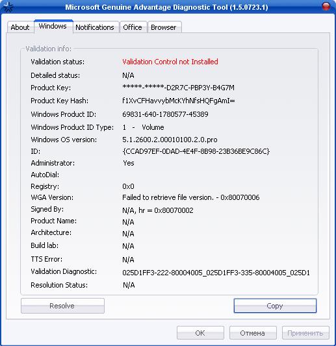The width and height of the screenshot is (336, 346).
Task: Click the 'Detailed status:' label
Action: (55, 75)
